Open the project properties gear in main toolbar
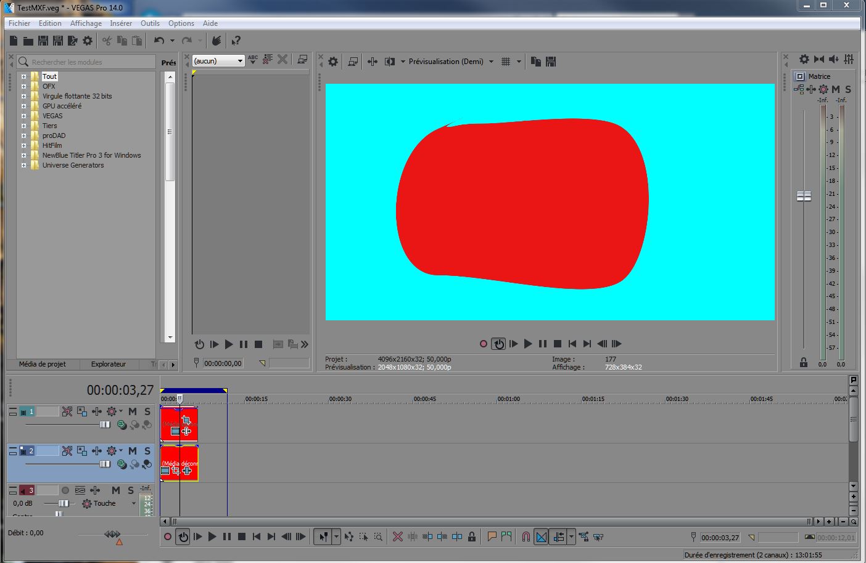 coord(88,41)
